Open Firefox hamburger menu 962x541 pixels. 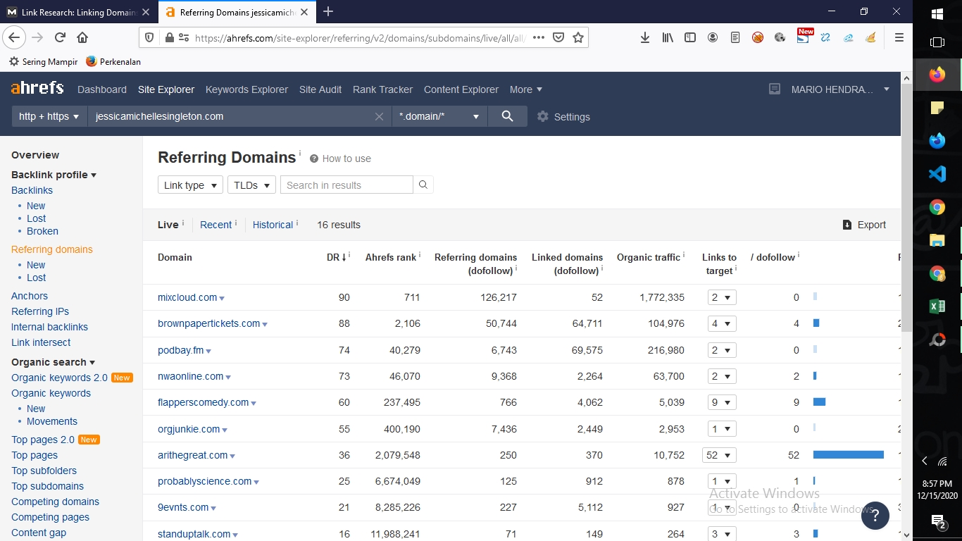tap(899, 38)
